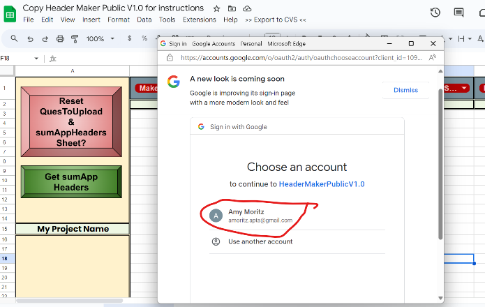Image resolution: width=485 pixels, height=307 pixels.
Task: Click the lock icon in address bar
Action: point(170,57)
